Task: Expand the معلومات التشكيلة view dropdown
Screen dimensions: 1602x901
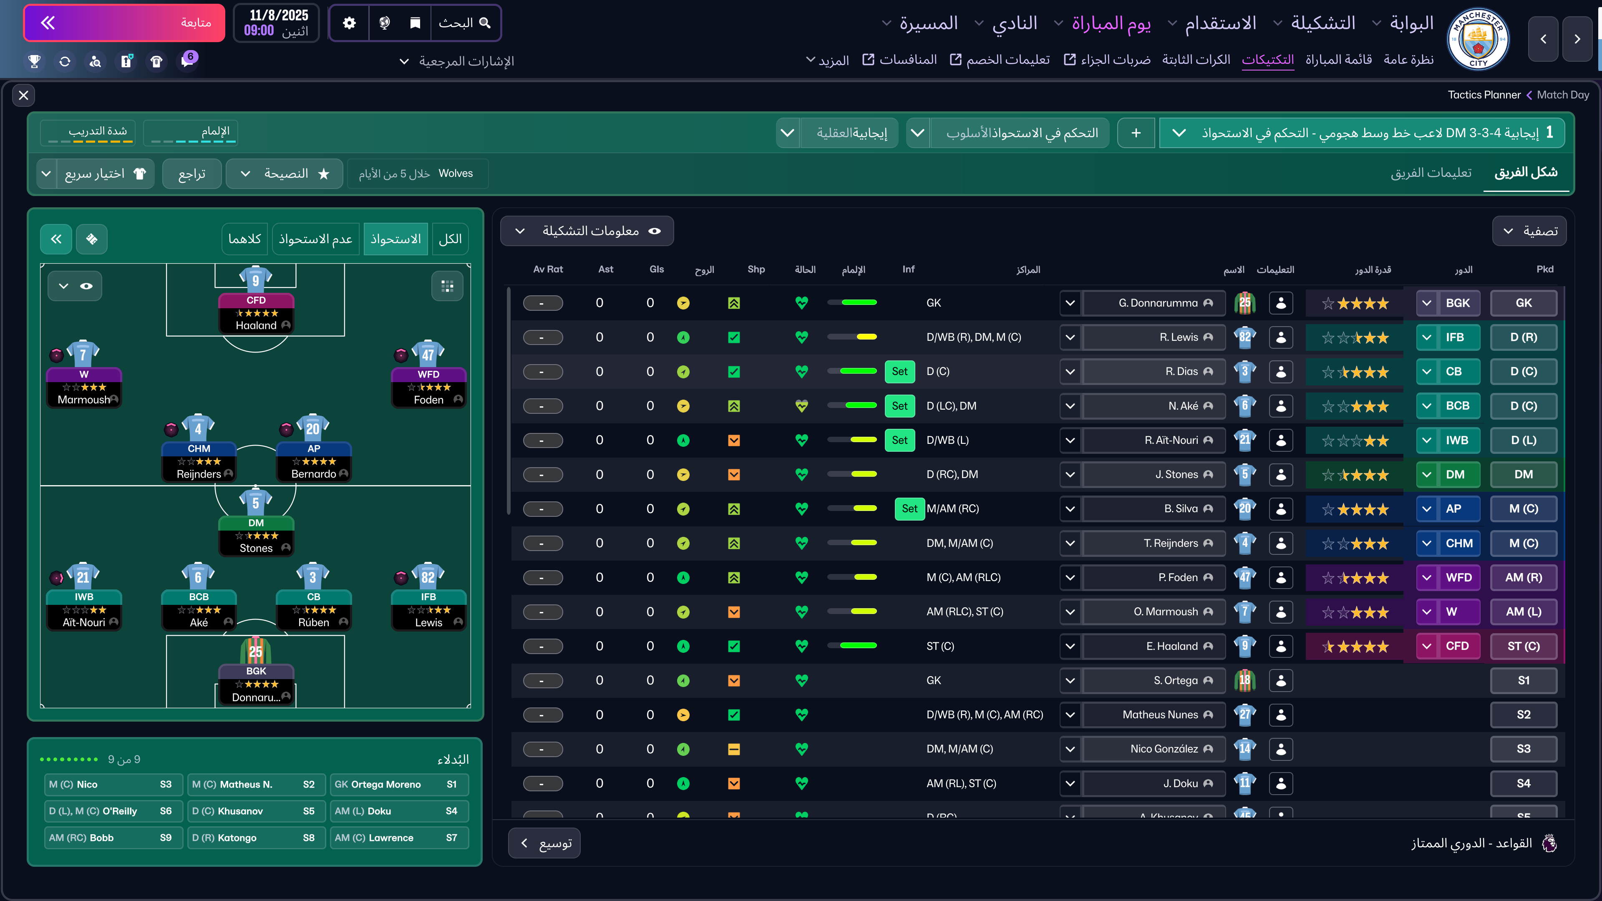Action: tap(587, 232)
